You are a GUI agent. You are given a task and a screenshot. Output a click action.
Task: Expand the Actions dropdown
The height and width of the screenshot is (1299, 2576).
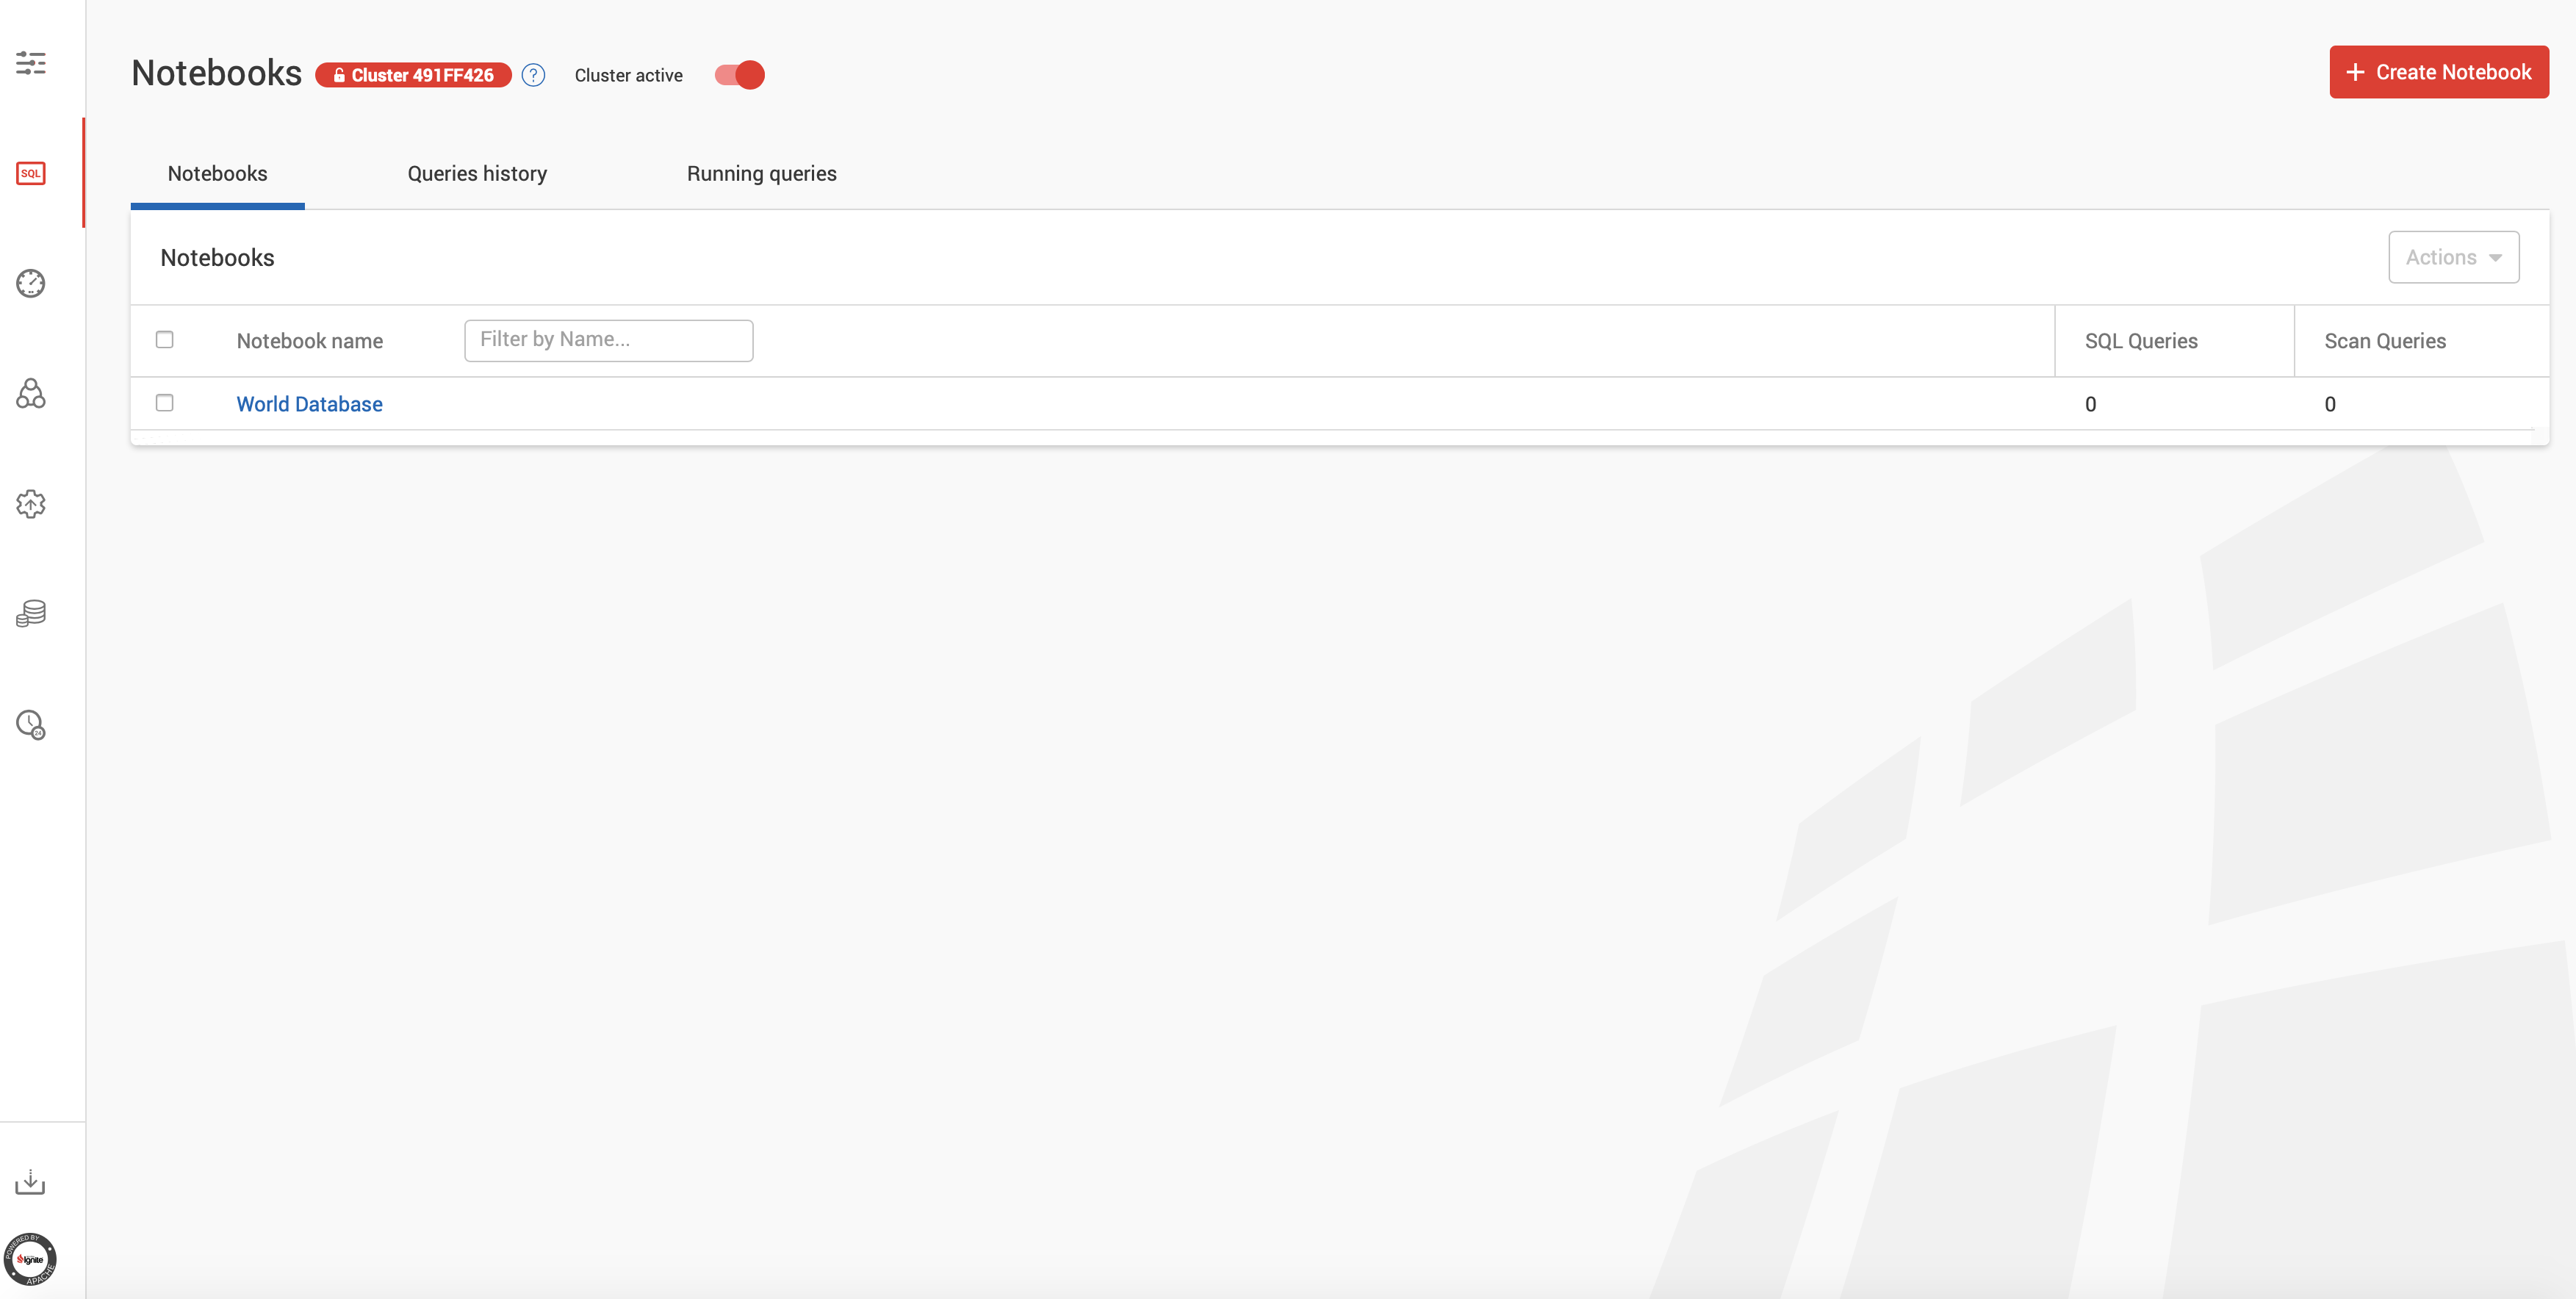2454,257
